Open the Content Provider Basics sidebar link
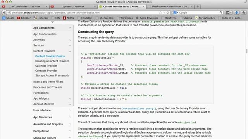The image size is (248, 139). click(50, 56)
